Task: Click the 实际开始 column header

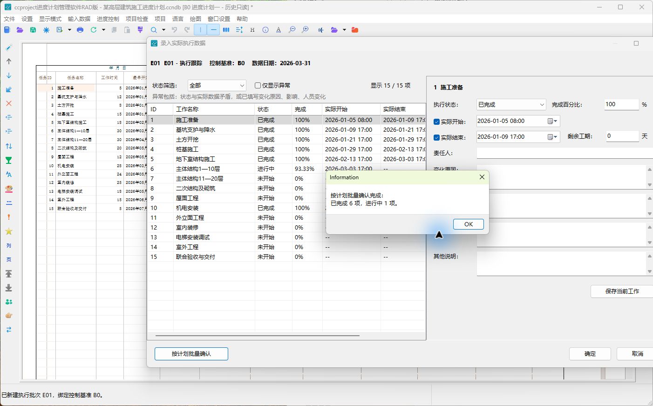Action: pos(351,109)
